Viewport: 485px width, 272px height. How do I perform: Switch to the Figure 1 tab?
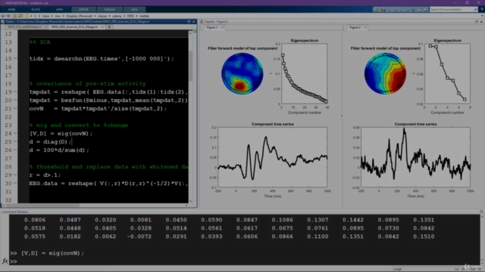point(212,27)
